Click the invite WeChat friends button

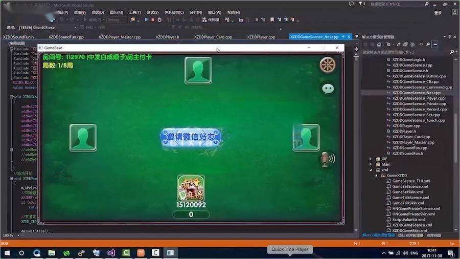(191, 137)
